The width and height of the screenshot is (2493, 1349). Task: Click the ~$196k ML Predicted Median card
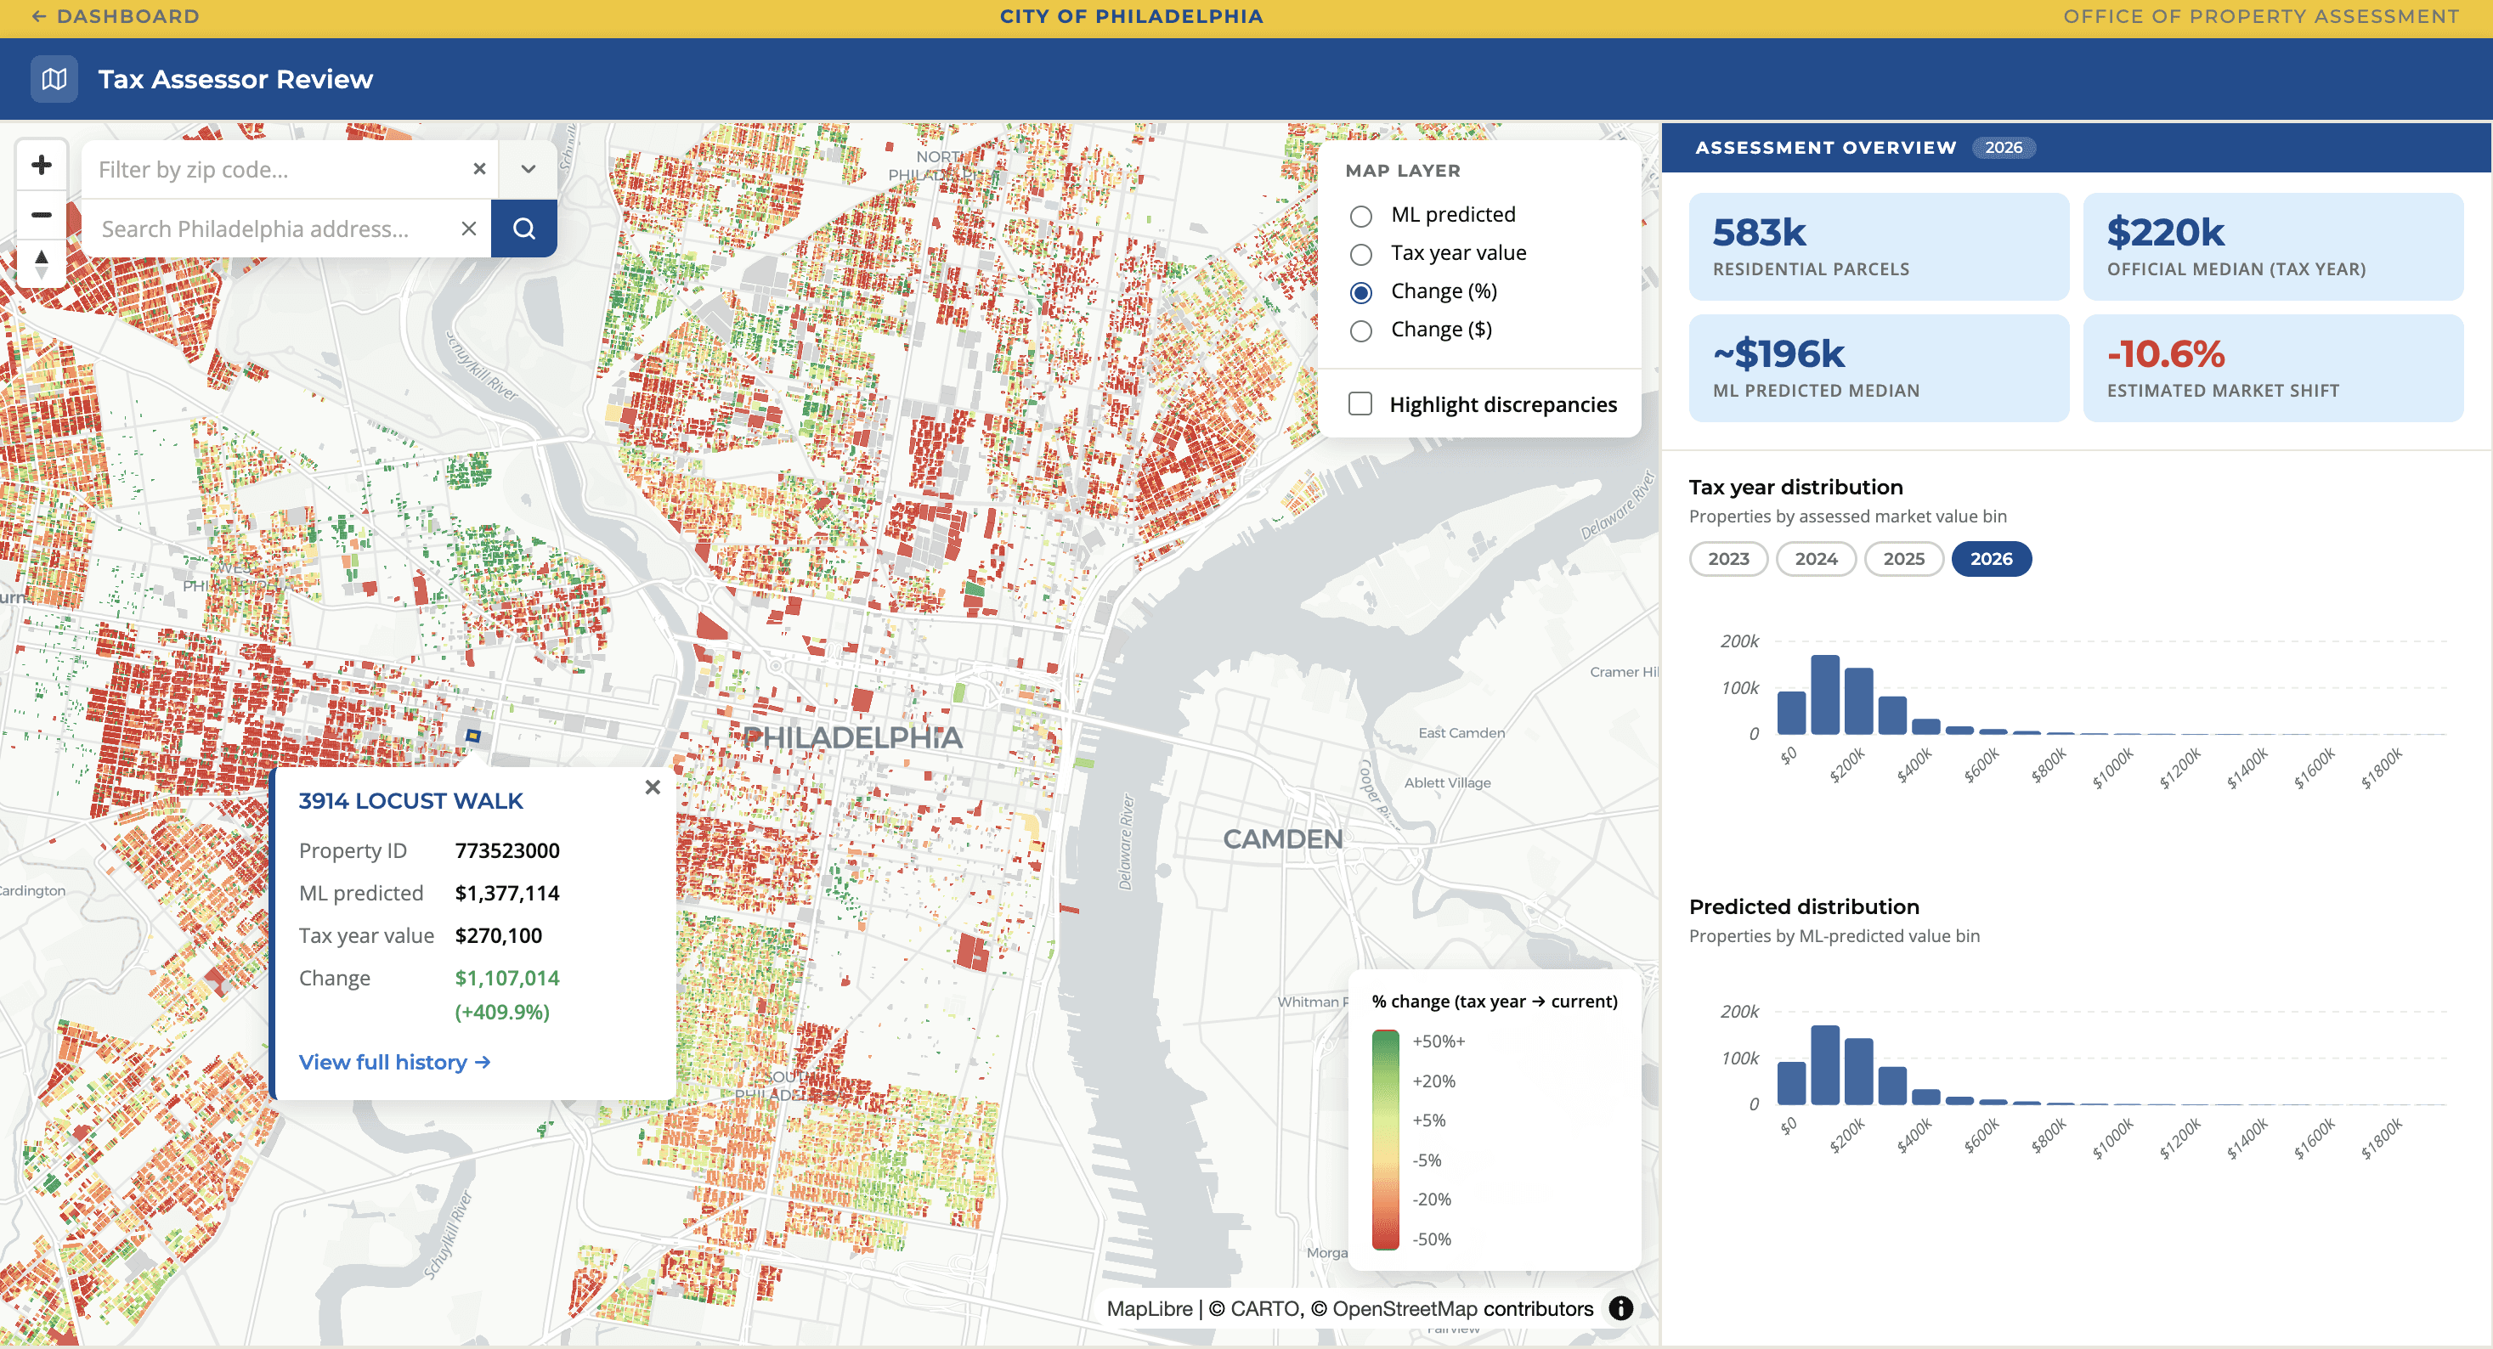point(1879,368)
